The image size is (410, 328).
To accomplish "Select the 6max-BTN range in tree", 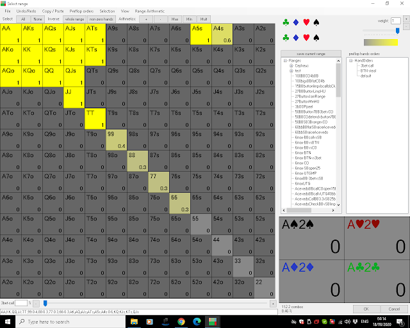I will coord(303,152).
